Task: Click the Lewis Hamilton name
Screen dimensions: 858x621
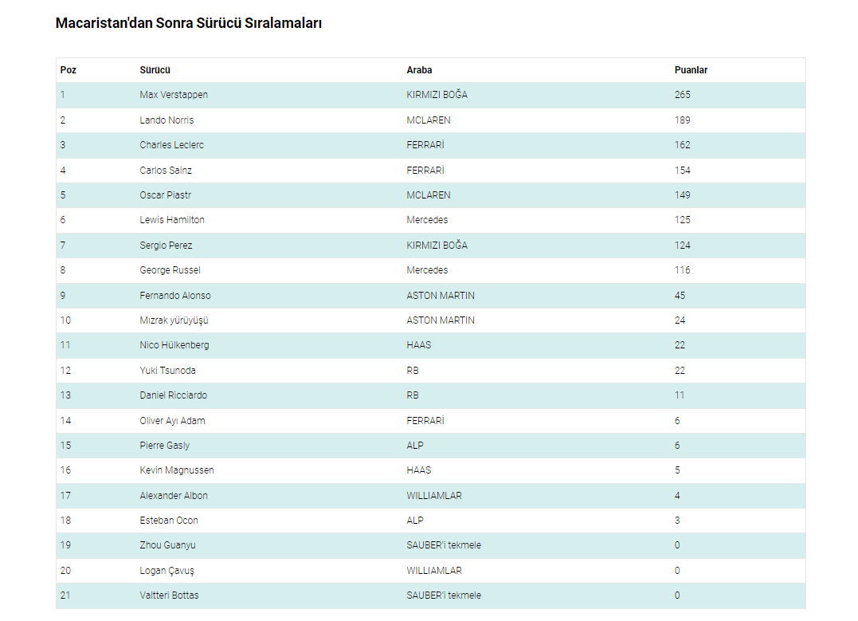Action: click(172, 220)
